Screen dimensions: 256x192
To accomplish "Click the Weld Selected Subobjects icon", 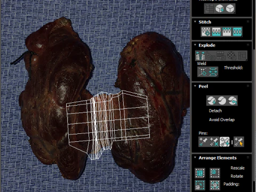I will click(213, 72).
